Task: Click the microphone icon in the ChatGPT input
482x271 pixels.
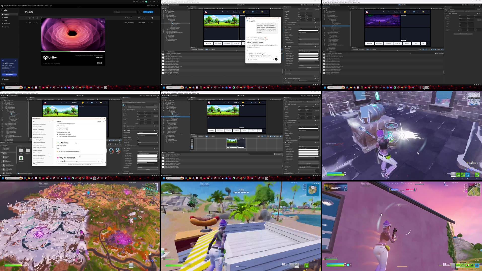Action: (x=273, y=59)
